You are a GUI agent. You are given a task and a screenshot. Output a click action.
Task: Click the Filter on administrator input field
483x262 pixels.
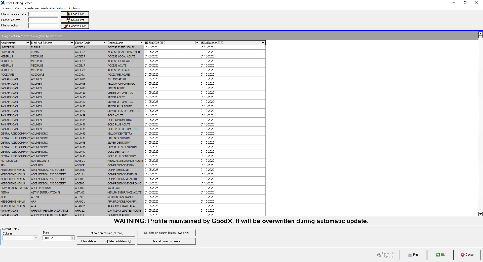pyautogui.click(x=43, y=14)
